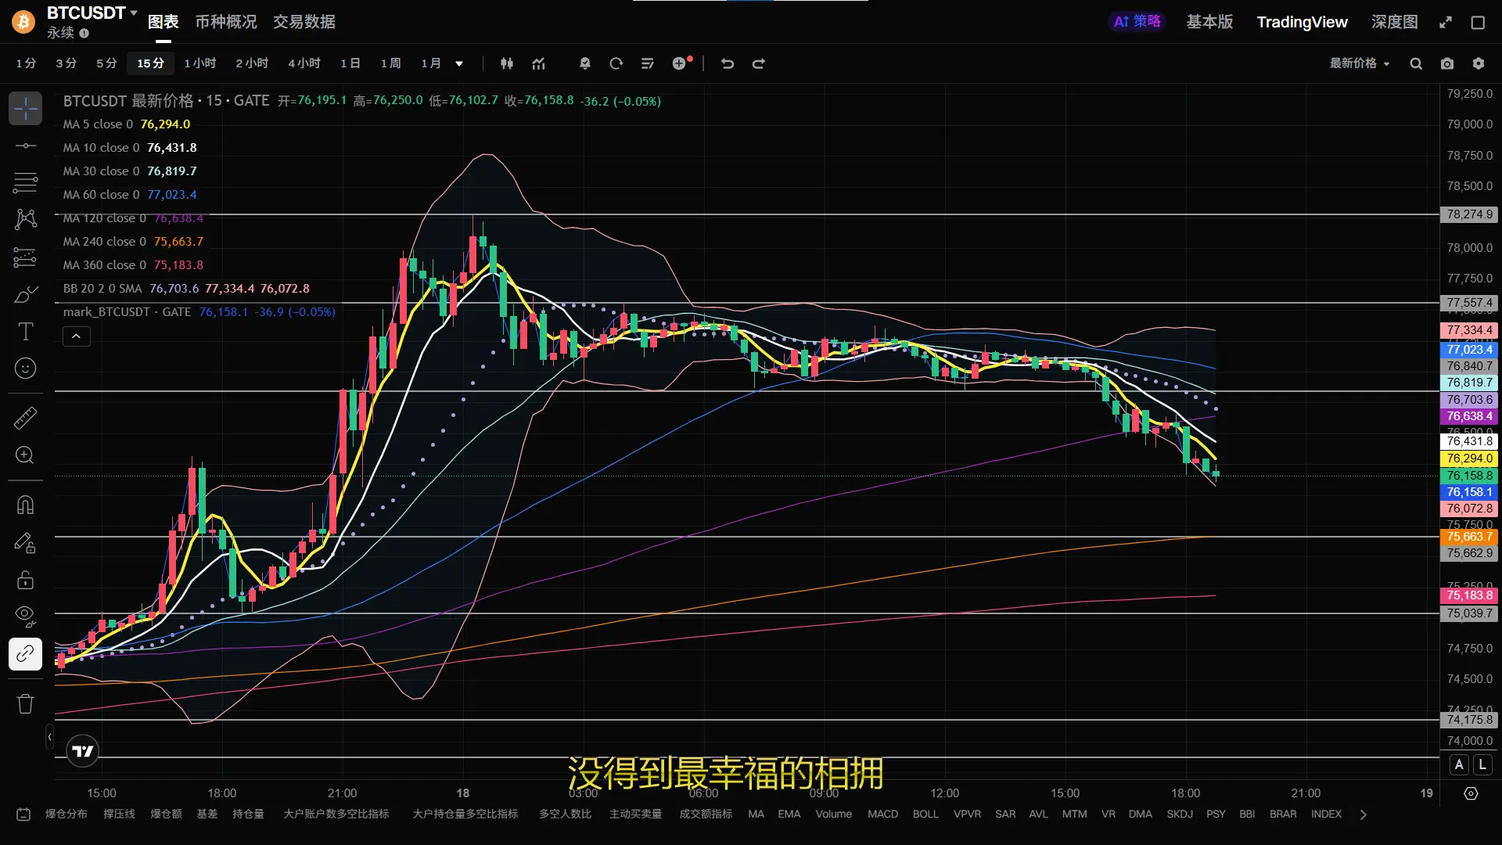Open the measure ruler tool
Image resolution: width=1502 pixels, height=845 pixels.
(25, 418)
